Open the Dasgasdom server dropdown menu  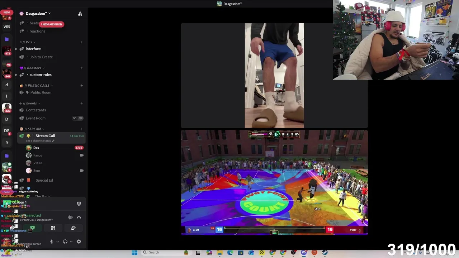[38, 14]
